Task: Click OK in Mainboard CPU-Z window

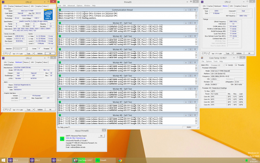Action: 50,110
